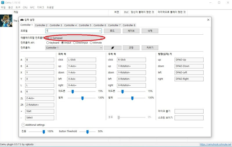The height and width of the screenshot is (147, 232).
Task: Switch to the Controller 6 tab
Action: tap(100, 25)
